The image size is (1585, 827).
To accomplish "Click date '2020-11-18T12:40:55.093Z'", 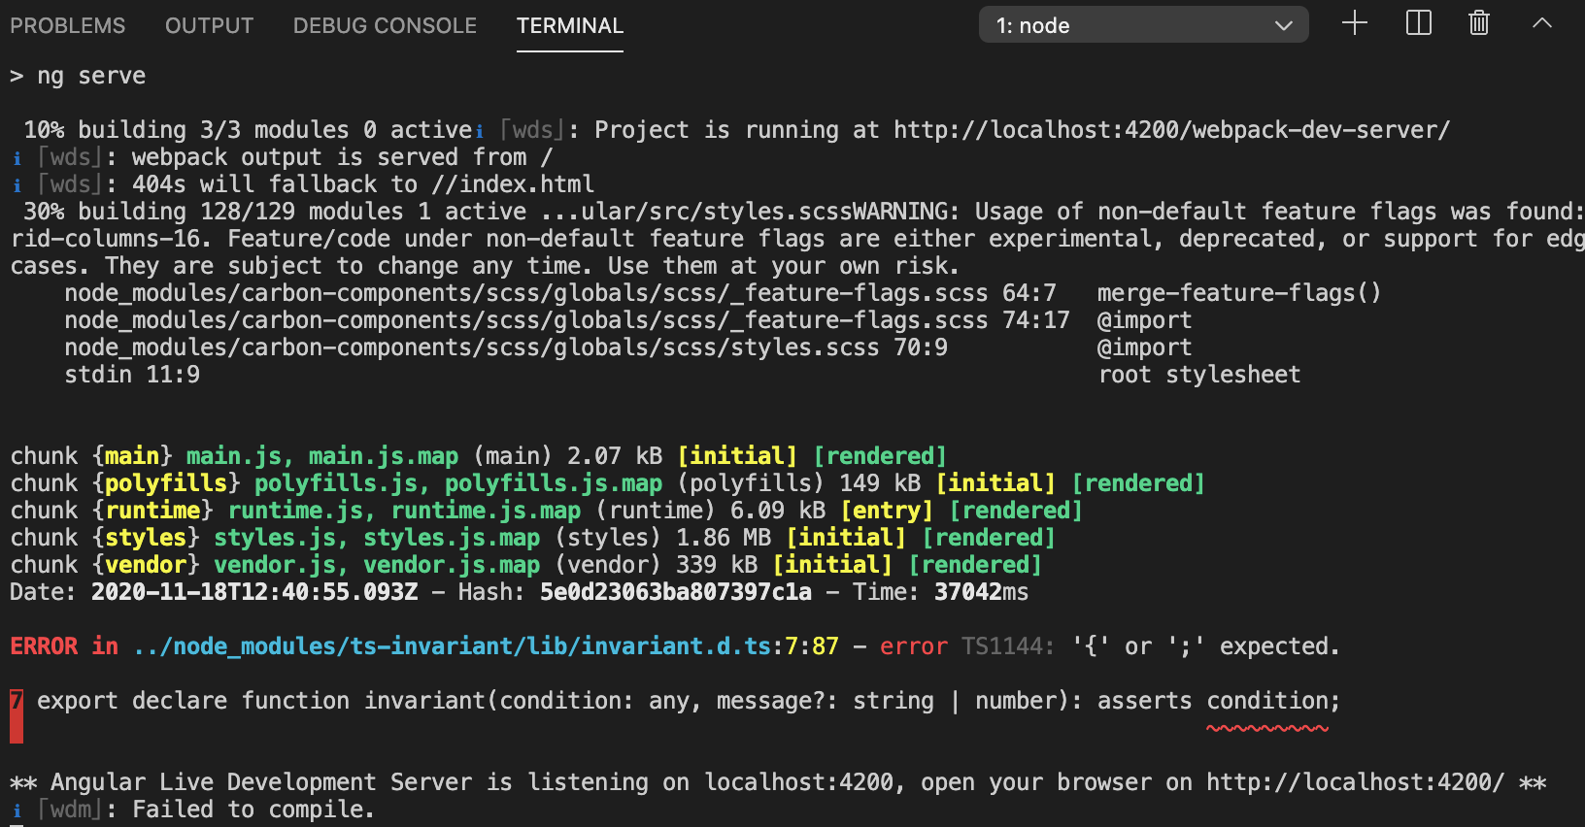I will [254, 592].
